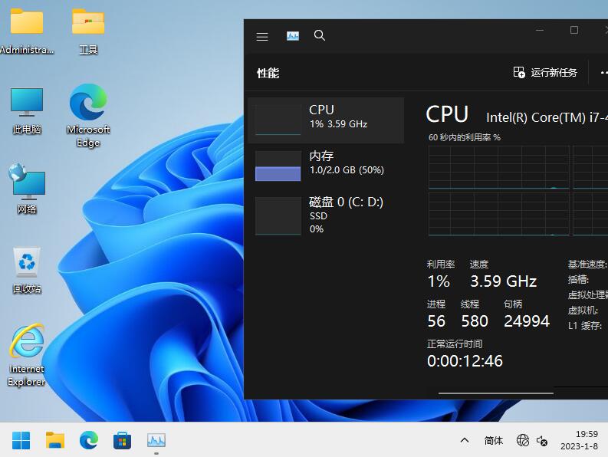The height and width of the screenshot is (457, 608).
Task: Open the Task Manager hamburger navigation menu
Action: [x=262, y=36]
